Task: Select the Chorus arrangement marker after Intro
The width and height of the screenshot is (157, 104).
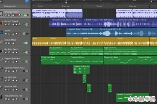Action: pyautogui.click(x=66, y=6)
